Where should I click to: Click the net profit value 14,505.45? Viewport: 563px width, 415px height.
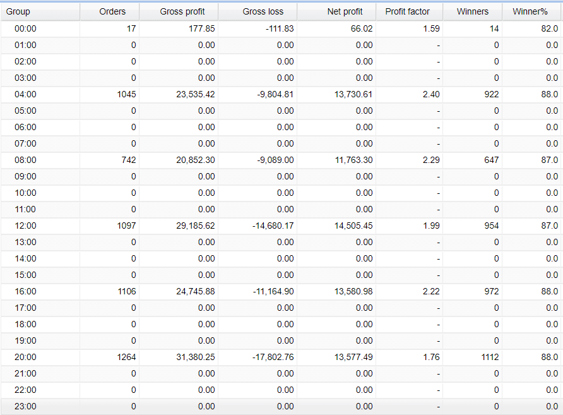[x=353, y=226]
